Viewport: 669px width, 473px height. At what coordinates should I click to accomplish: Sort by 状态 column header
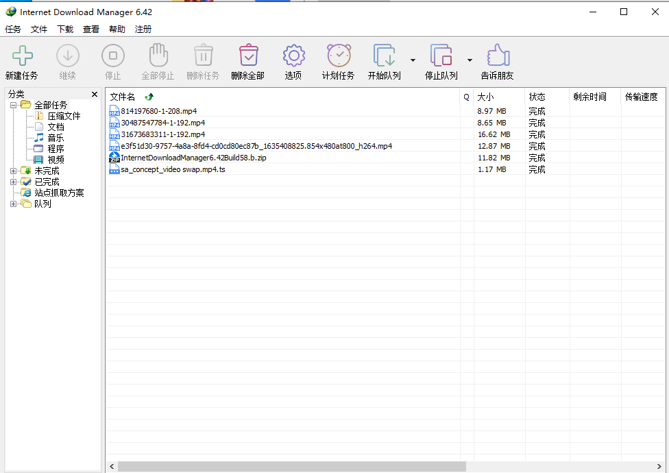[x=547, y=97]
